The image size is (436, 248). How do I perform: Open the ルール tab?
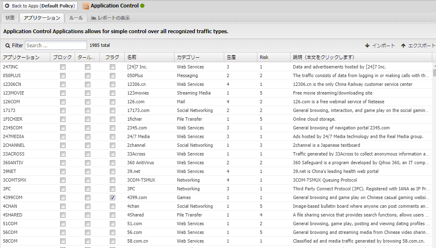pyautogui.click(x=76, y=18)
